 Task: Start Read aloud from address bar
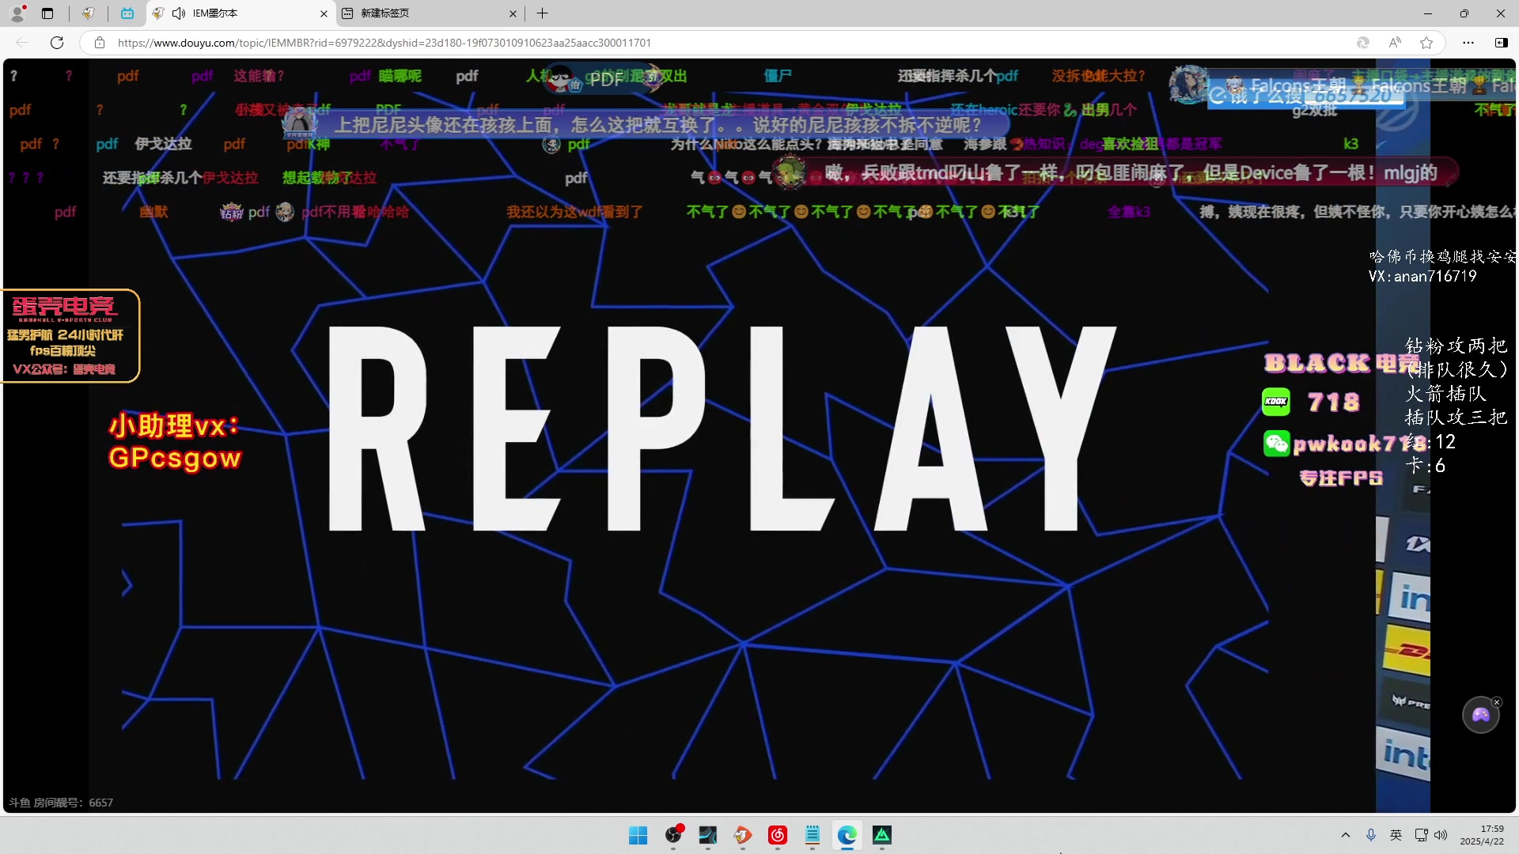[1395, 43]
